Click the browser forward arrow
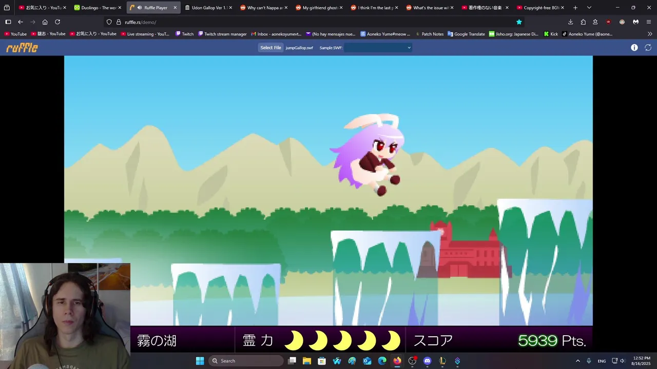 (x=33, y=22)
